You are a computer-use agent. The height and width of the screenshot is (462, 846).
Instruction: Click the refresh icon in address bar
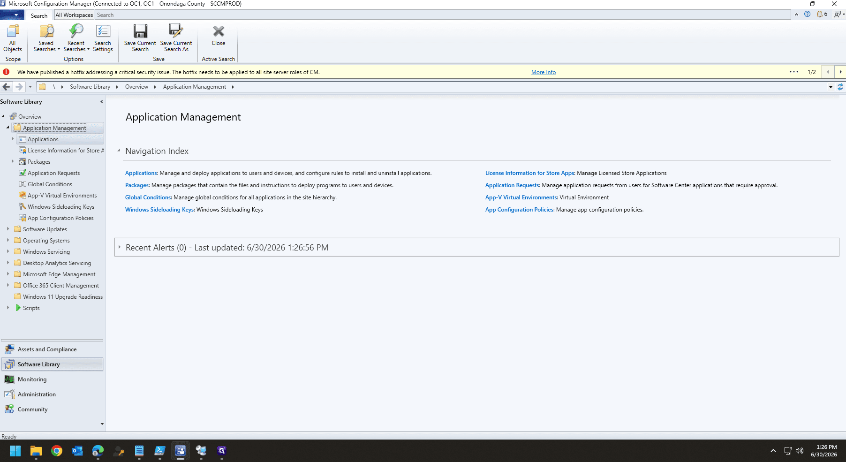pos(840,87)
